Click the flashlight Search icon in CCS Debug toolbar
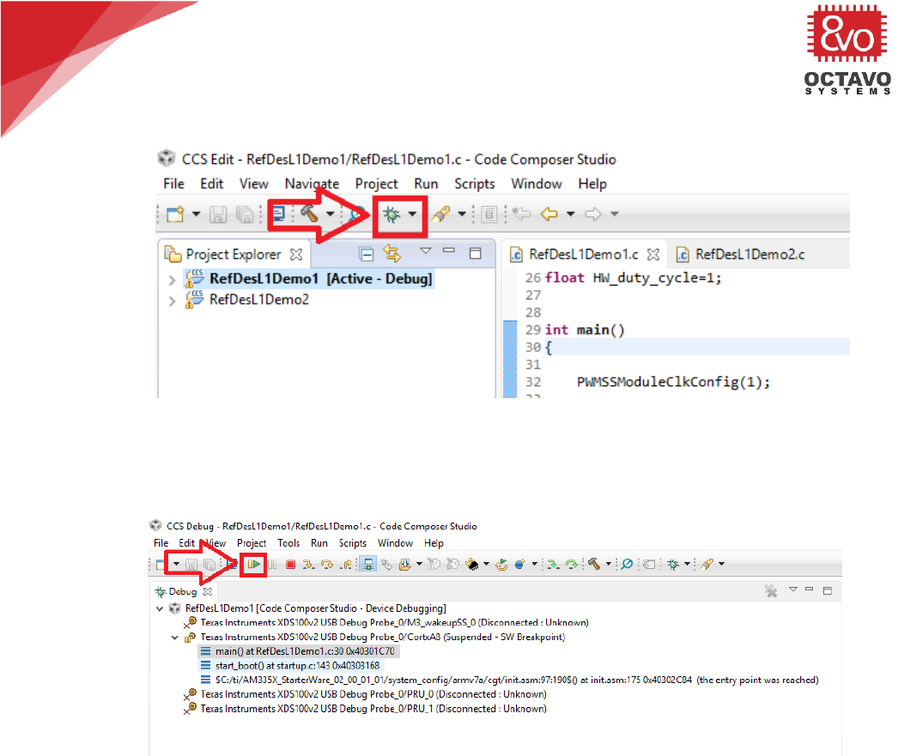 tap(708, 565)
